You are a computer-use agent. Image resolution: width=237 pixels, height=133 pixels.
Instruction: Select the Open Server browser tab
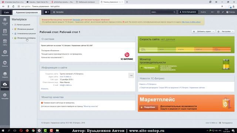click(37, 2)
